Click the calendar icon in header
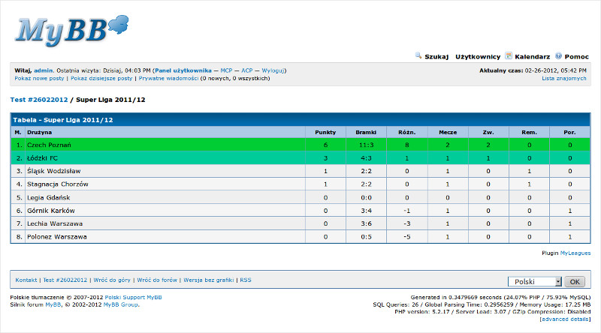 509,55
